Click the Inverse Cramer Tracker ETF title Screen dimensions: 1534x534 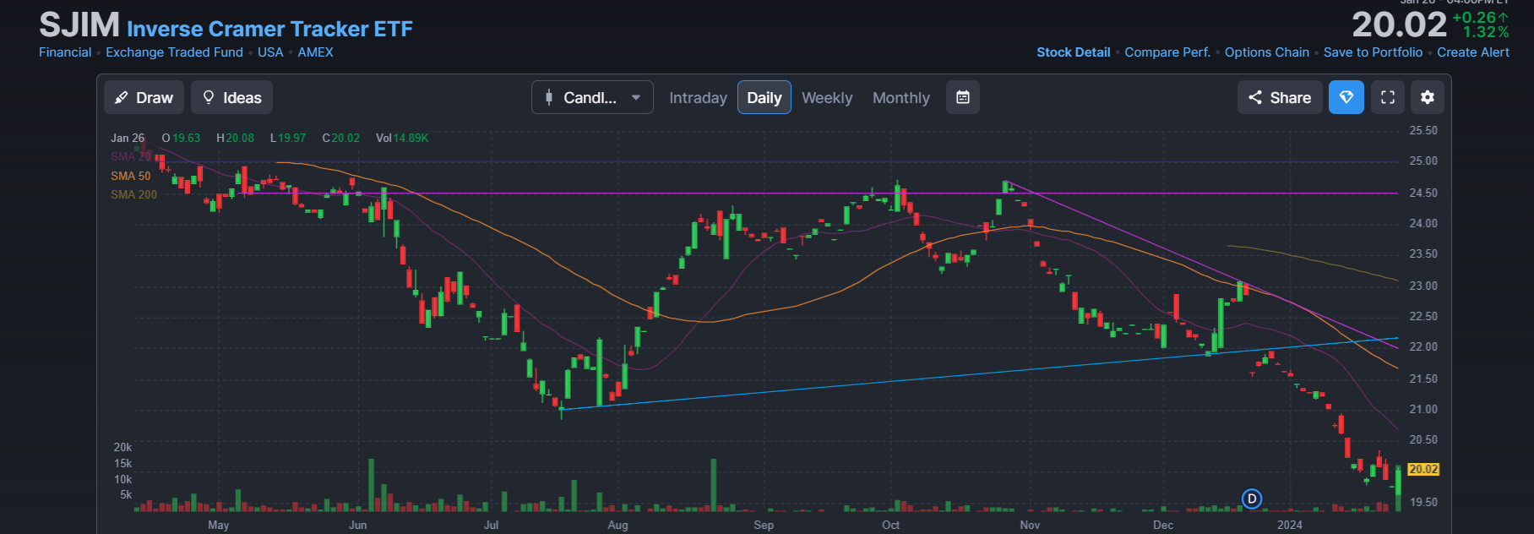269,29
